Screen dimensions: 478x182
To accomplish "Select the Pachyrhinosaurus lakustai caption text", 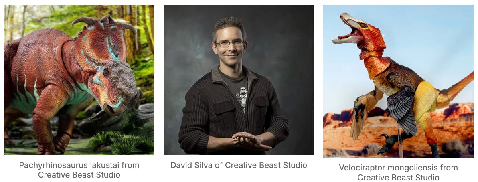I will (x=79, y=170).
